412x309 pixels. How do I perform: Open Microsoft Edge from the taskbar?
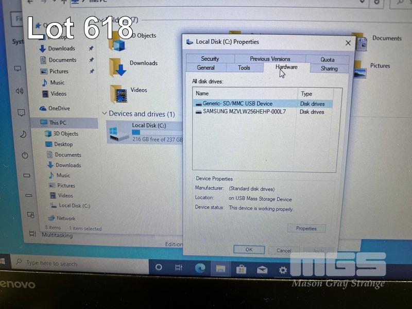click(x=200, y=268)
